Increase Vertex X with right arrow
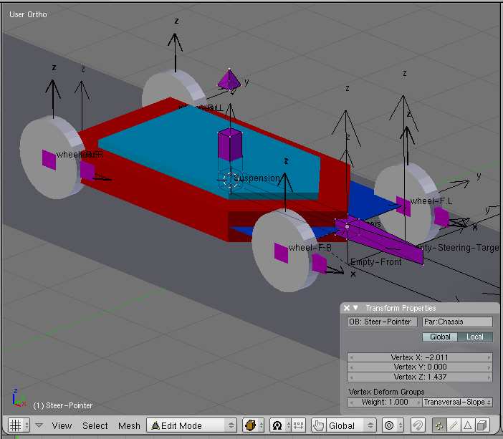The width and height of the screenshot is (503, 439). click(x=489, y=357)
